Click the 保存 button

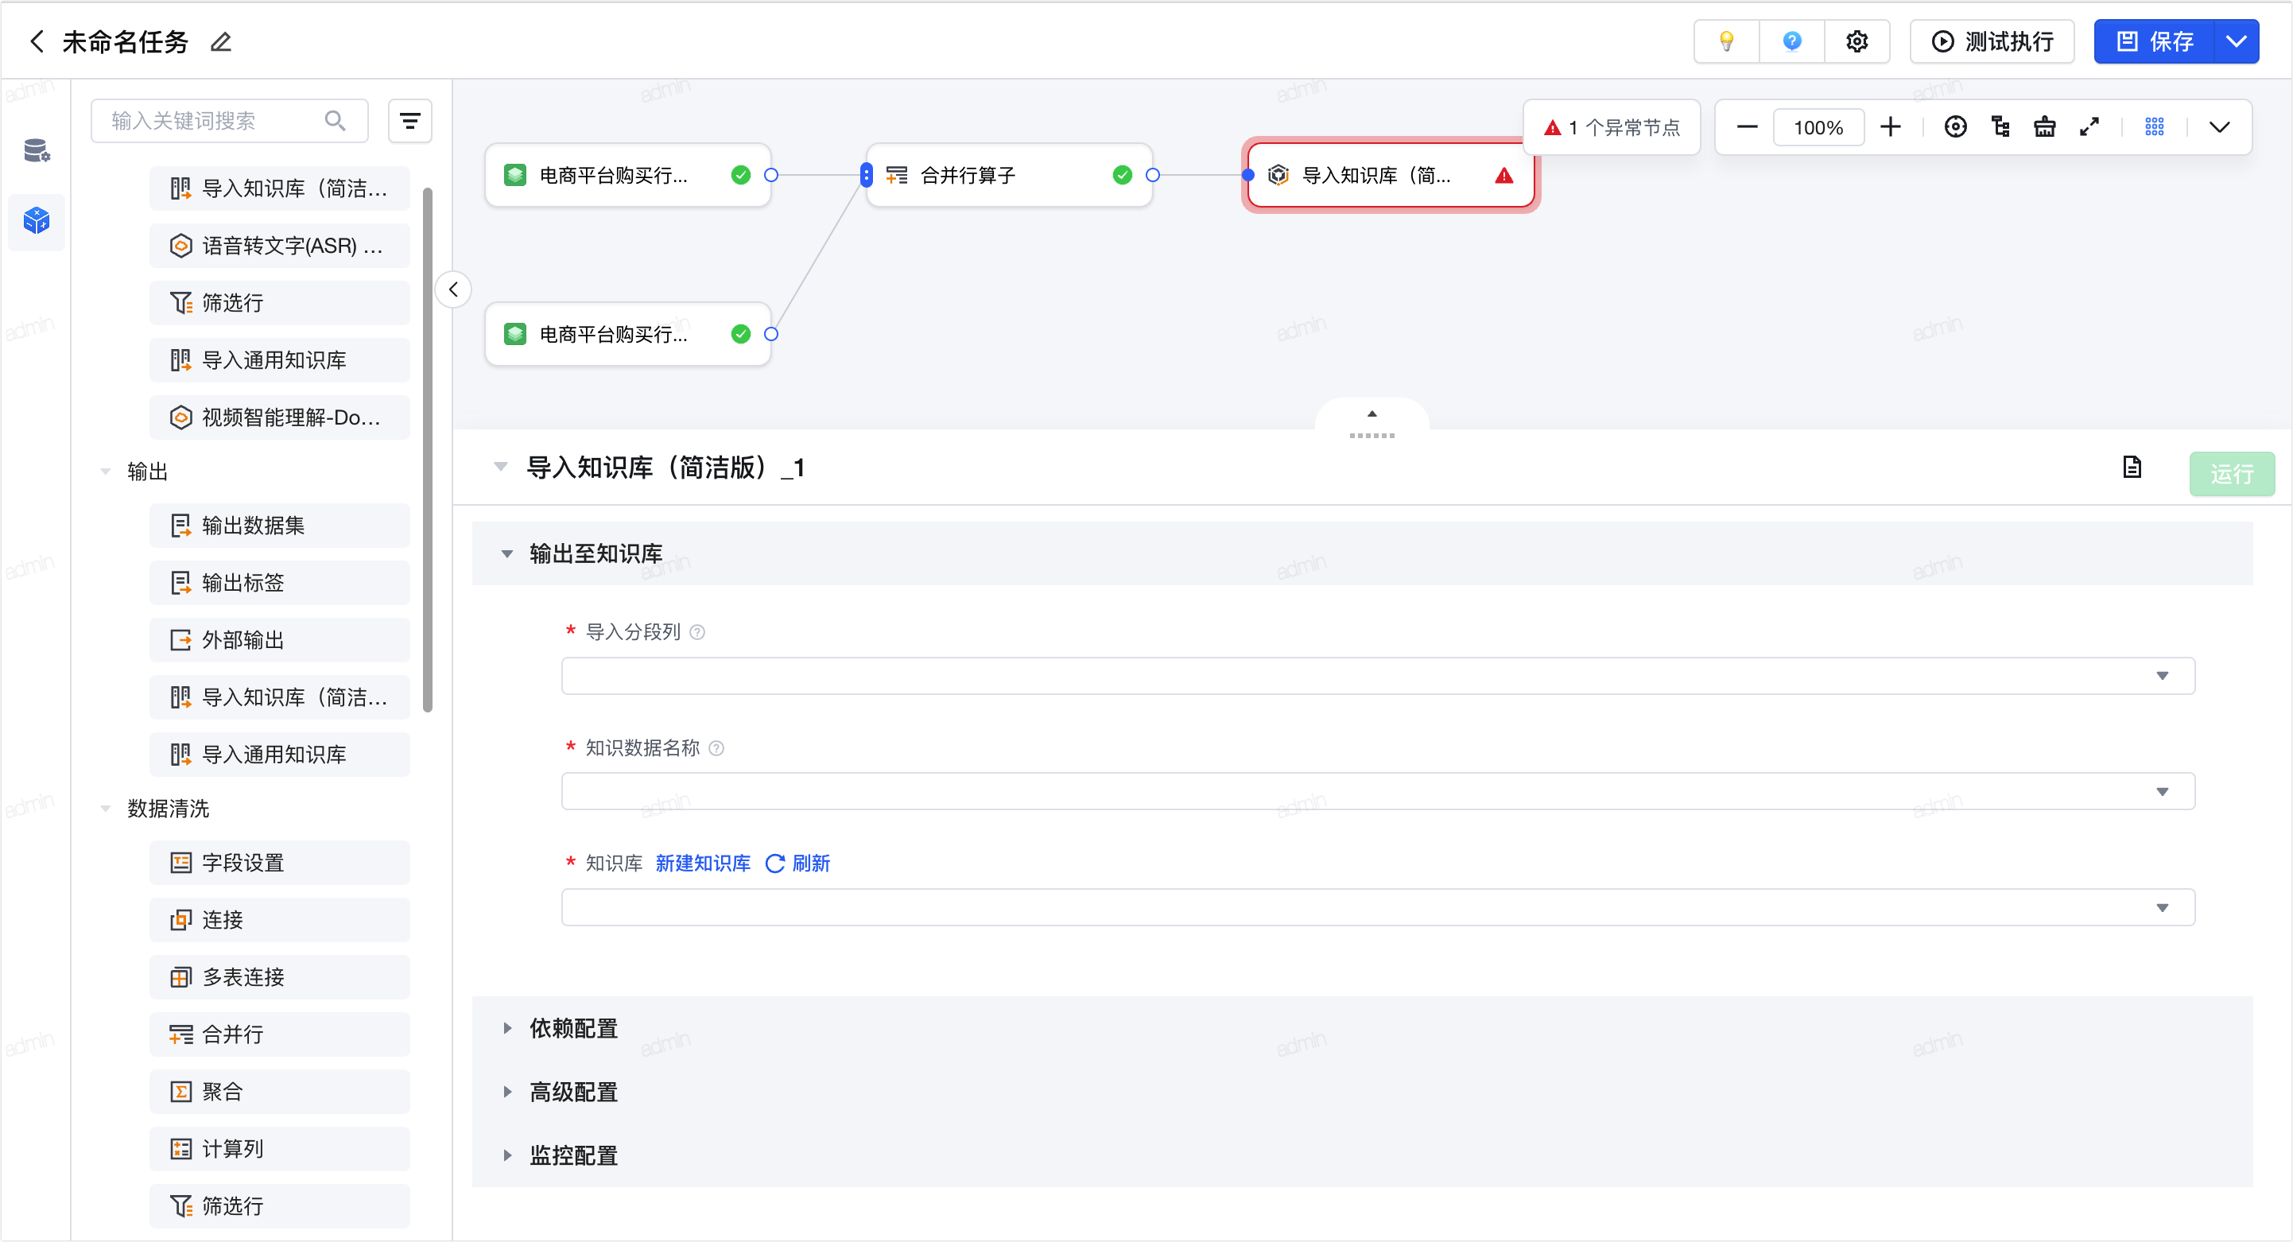coord(2154,41)
